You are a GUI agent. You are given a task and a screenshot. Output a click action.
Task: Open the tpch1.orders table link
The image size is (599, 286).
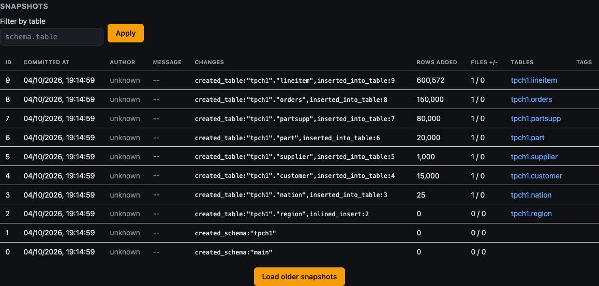pos(531,99)
